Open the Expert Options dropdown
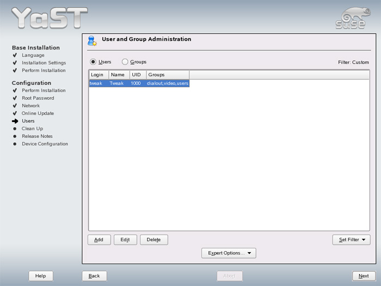Image resolution: width=381 pixels, height=286 pixels. coord(229,253)
